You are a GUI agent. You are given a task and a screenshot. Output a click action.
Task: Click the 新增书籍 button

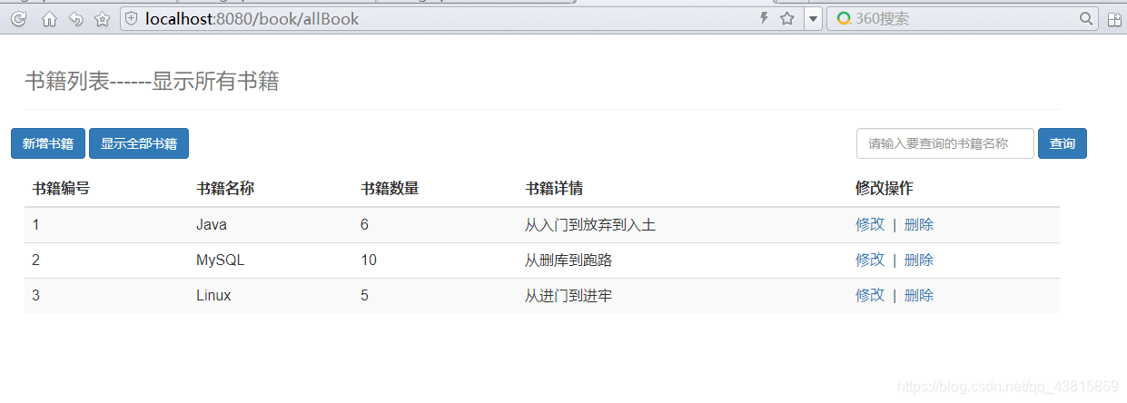click(x=48, y=143)
